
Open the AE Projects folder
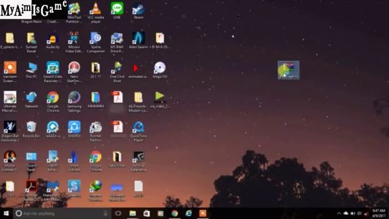pos(138,102)
